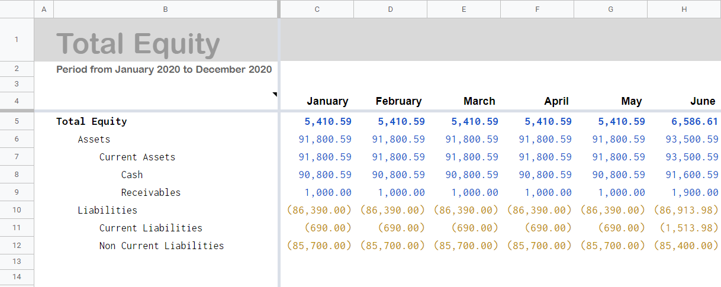Select the Assets row label
This screenshot has width=721, height=287.
94,140
